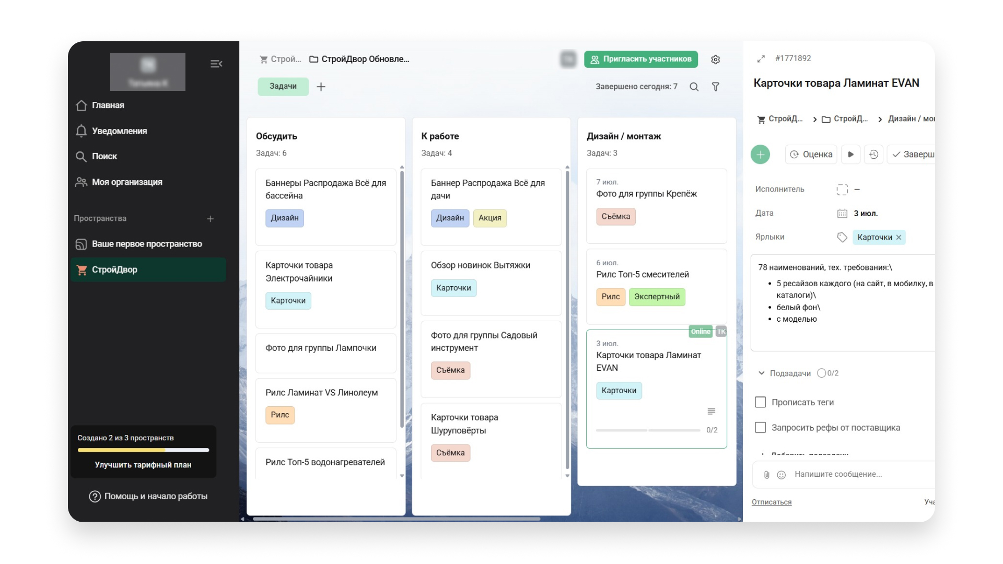Collapse the sidebar with the menu icon
The height and width of the screenshot is (564, 1003).
point(216,64)
